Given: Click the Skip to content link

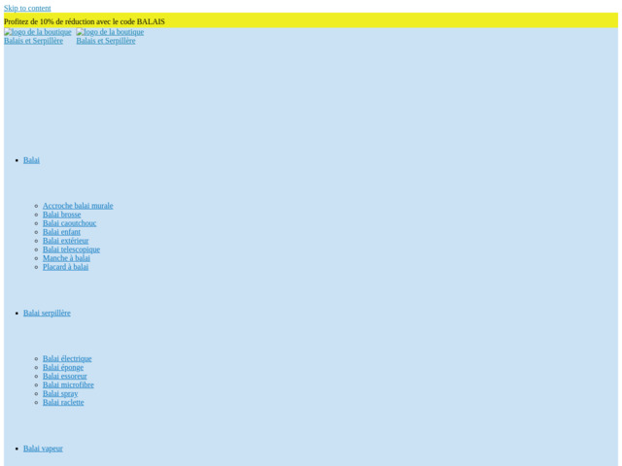Looking at the screenshot, I should click(27, 8).
